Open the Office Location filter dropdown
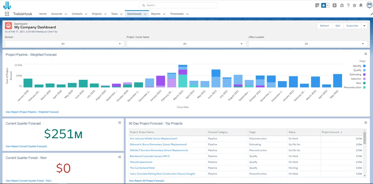Viewport: 373px width, 184px height. (308, 44)
